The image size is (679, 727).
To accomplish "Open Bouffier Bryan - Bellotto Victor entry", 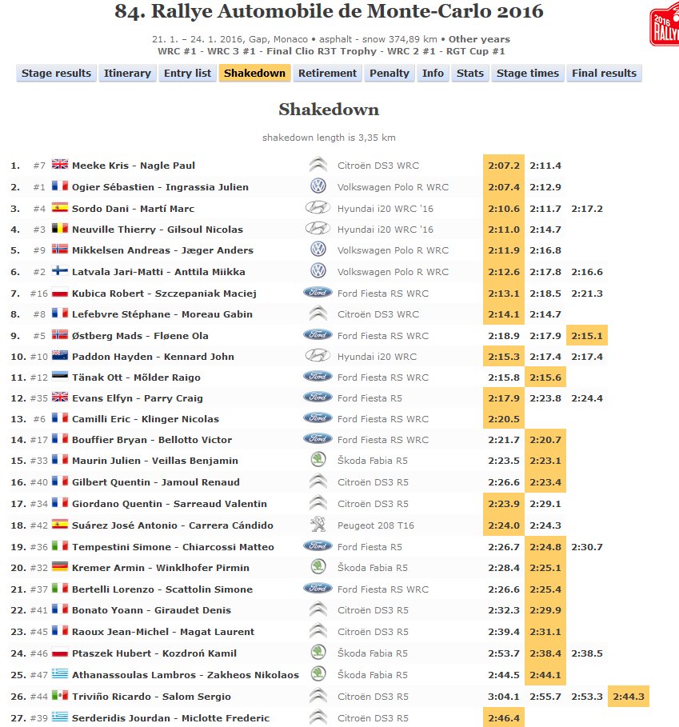I will pyautogui.click(x=152, y=440).
